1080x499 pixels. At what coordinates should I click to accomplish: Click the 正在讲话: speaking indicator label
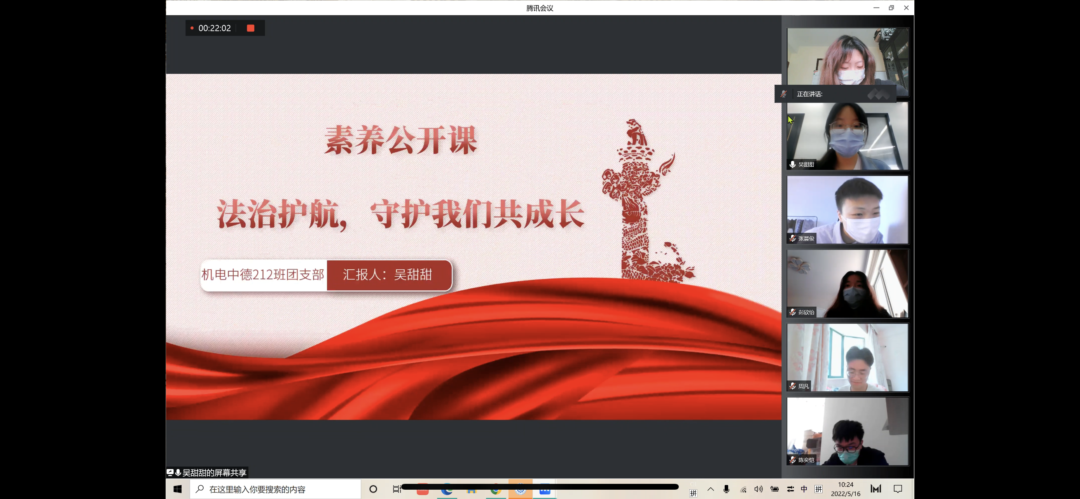pos(809,94)
